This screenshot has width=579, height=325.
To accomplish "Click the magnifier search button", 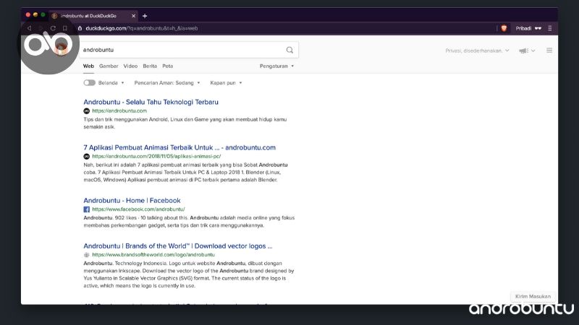I will (x=290, y=50).
